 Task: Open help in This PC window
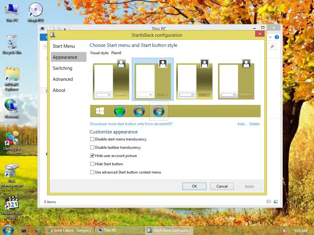coord(277,37)
